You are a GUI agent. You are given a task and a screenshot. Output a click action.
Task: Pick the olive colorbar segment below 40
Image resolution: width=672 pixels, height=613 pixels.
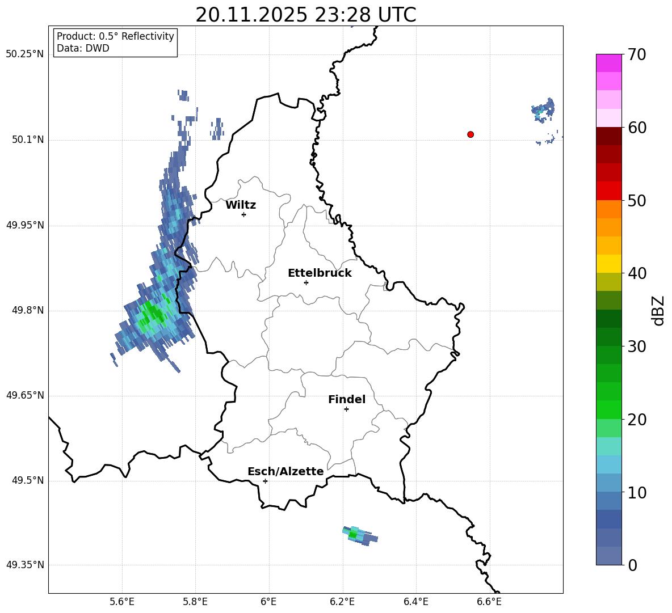(x=608, y=282)
